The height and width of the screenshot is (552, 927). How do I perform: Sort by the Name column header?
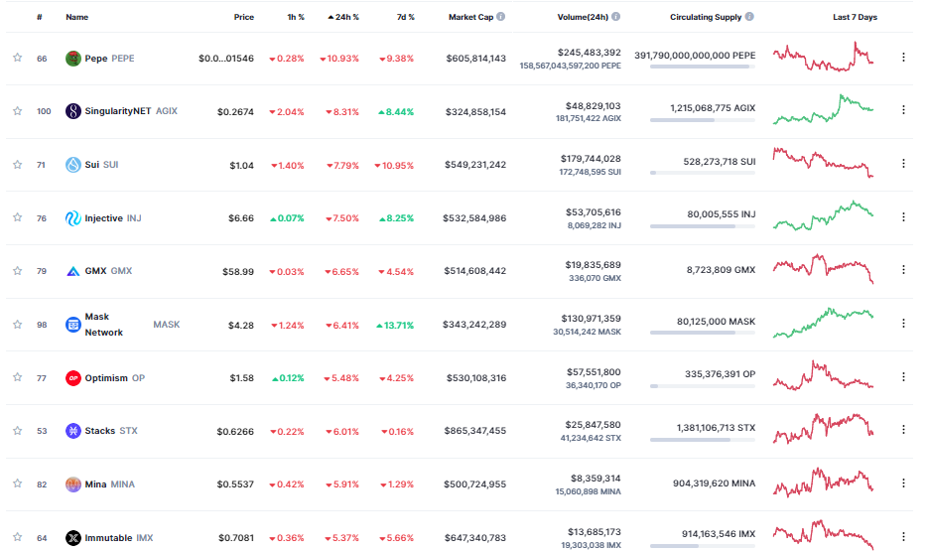pos(76,17)
